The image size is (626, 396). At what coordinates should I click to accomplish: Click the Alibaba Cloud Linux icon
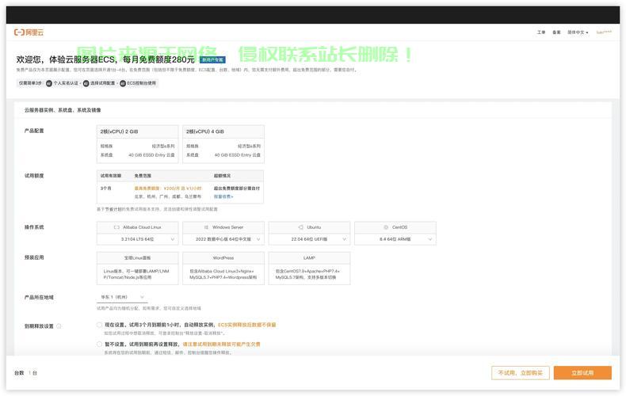[x=116, y=227]
